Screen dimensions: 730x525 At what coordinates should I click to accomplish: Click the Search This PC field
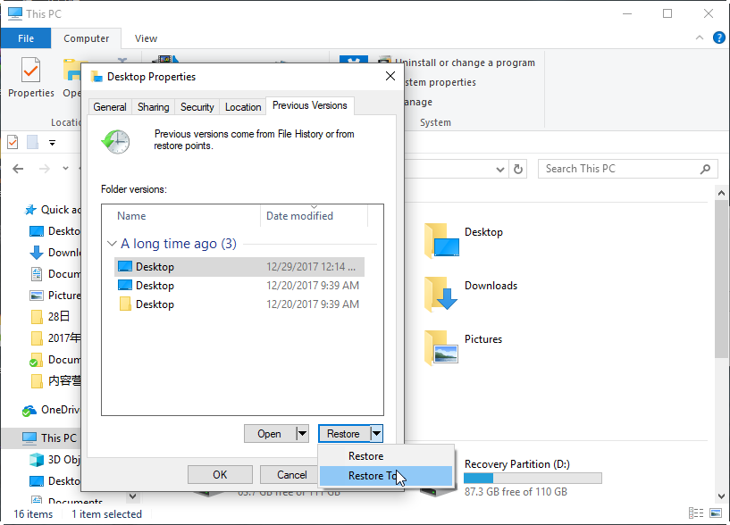pos(627,169)
